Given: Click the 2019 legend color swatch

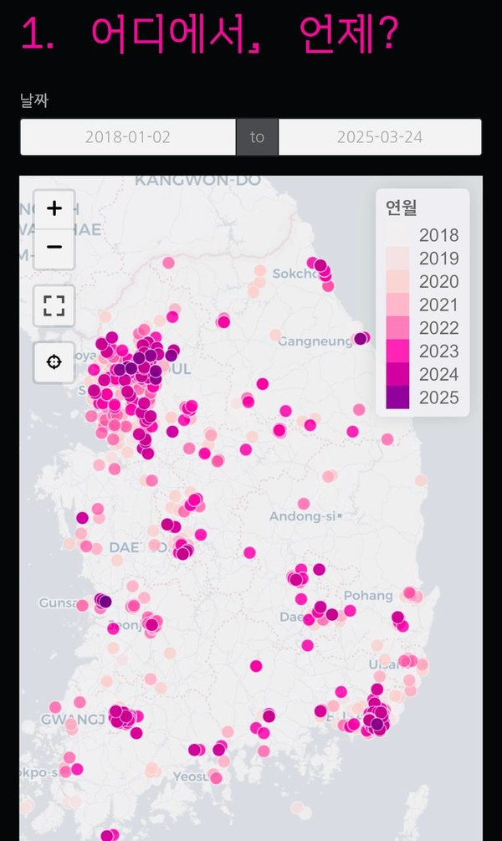Looking at the screenshot, I should click(397, 258).
